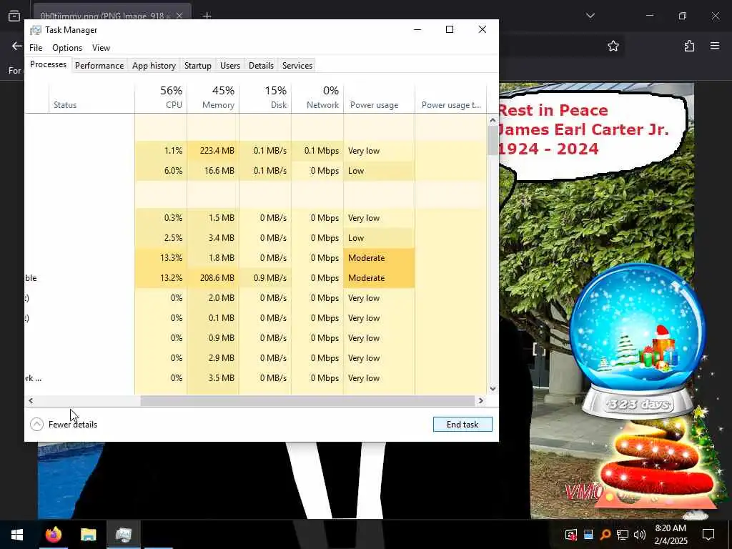This screenshot has width=732, height=549.
Task: Click the blue window tray icon
Action: (x=588, y=535)
